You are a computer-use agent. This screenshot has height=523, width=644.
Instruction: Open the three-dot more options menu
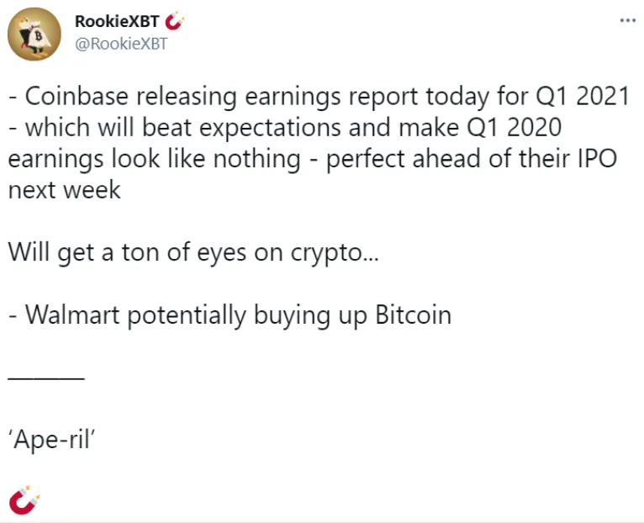click(627, 20)
